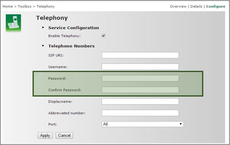Switch to the Overview tab
The image size is (230, 145).
[178, 6]
